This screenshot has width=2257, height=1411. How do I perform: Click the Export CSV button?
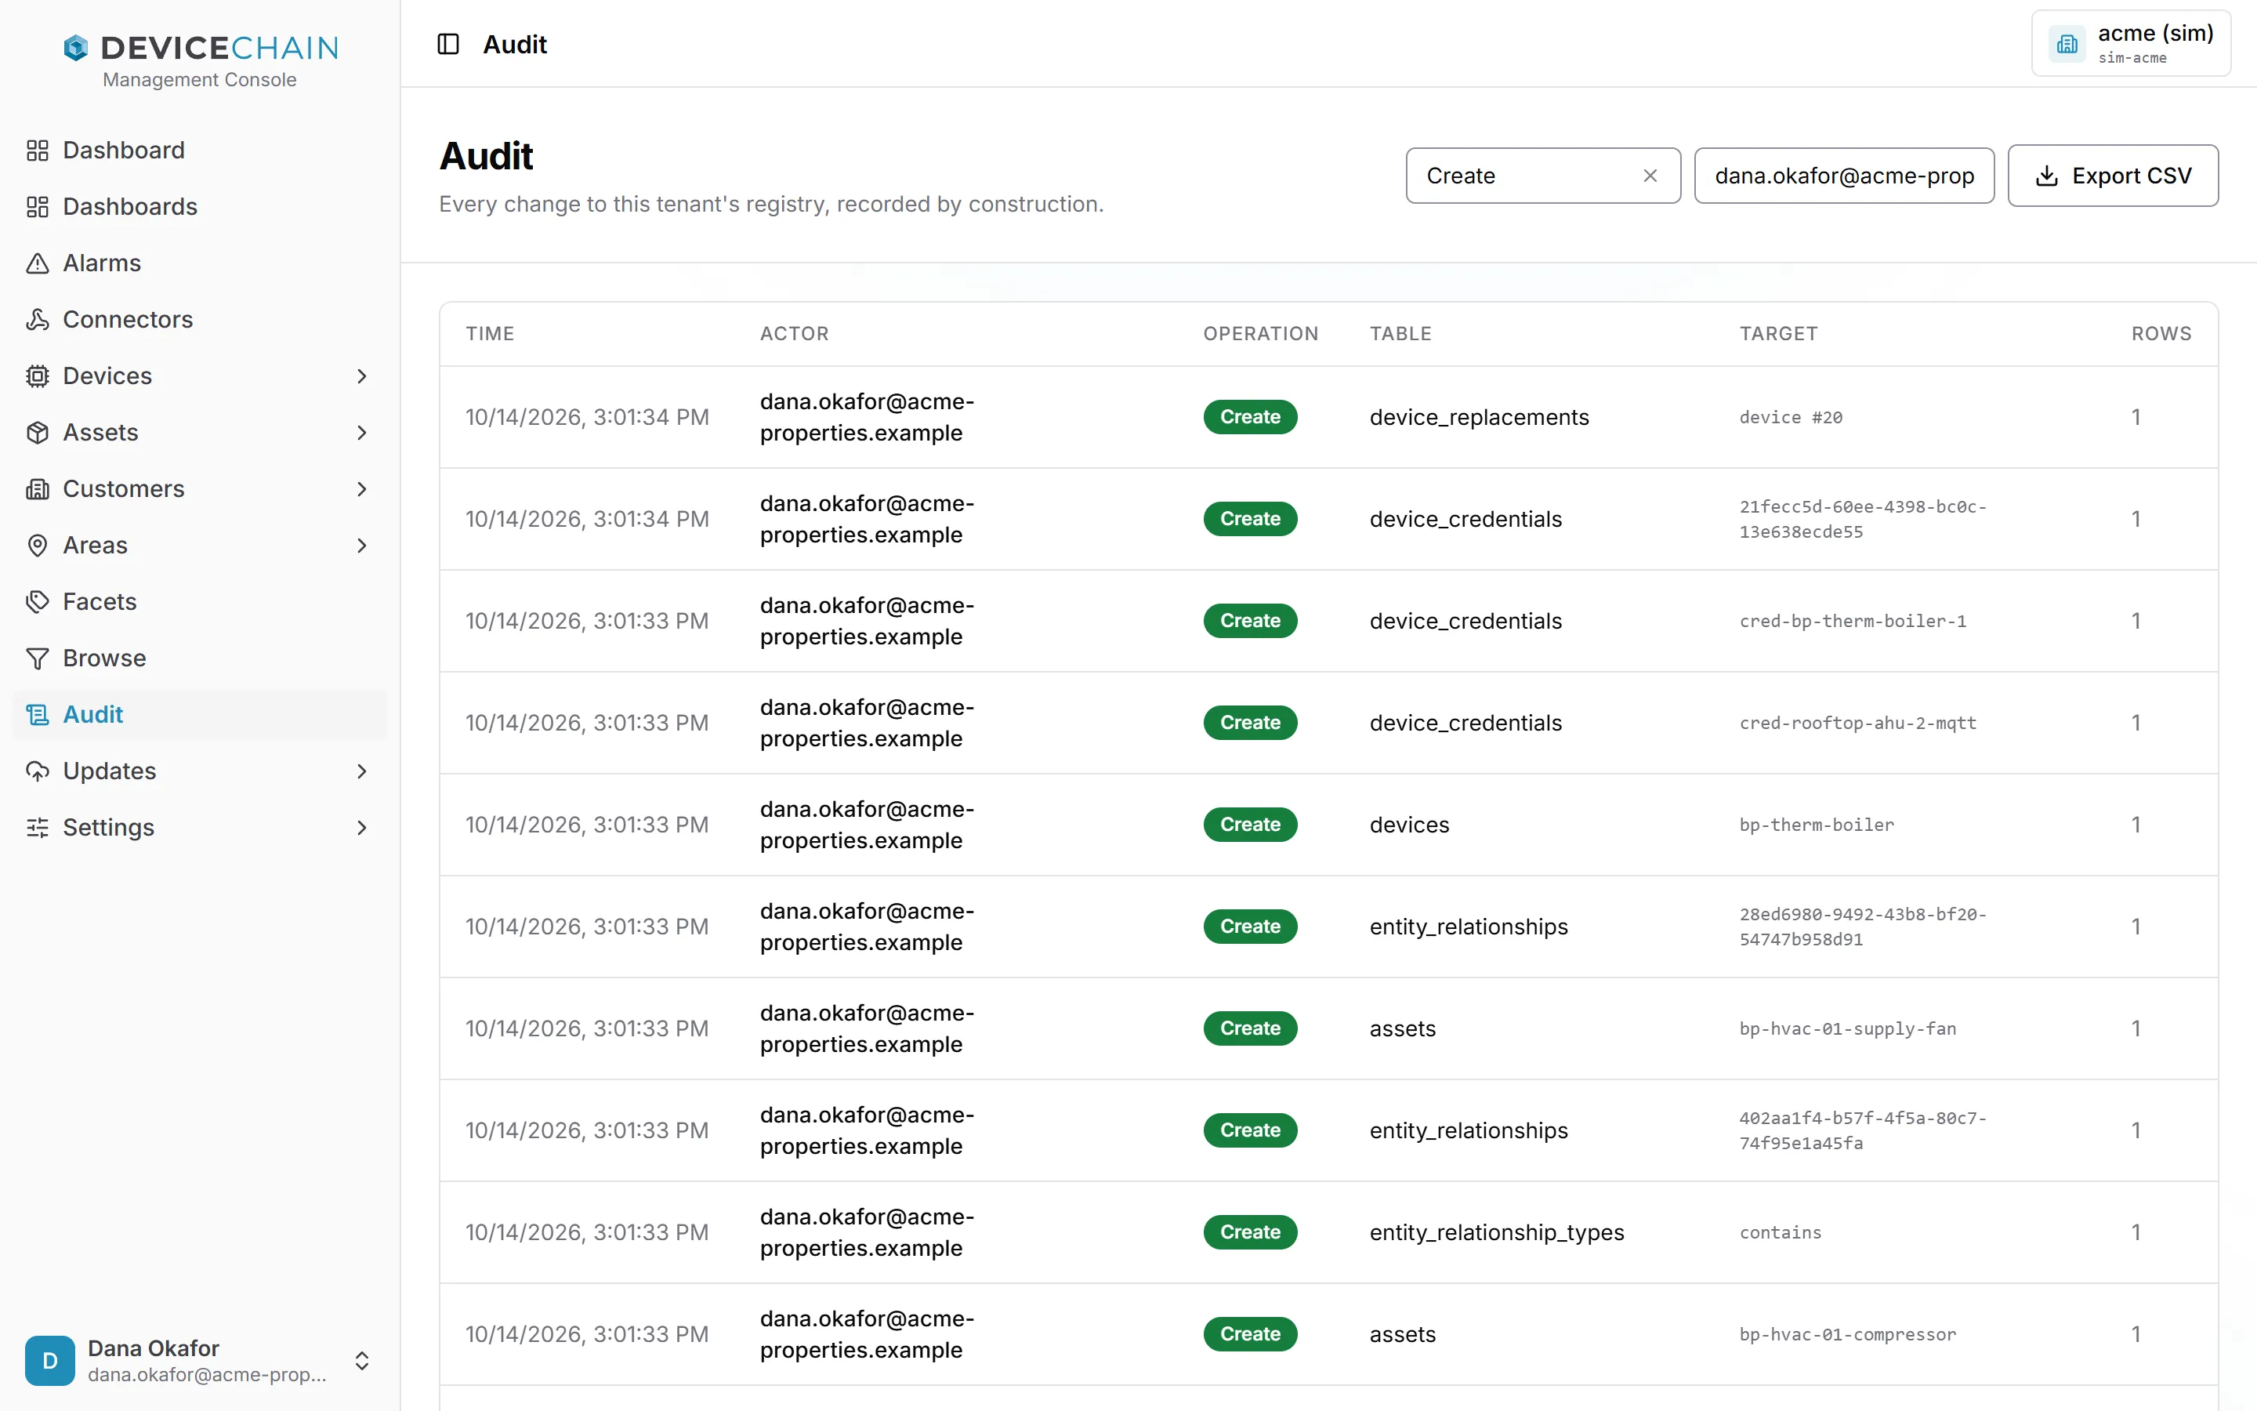2113,176
